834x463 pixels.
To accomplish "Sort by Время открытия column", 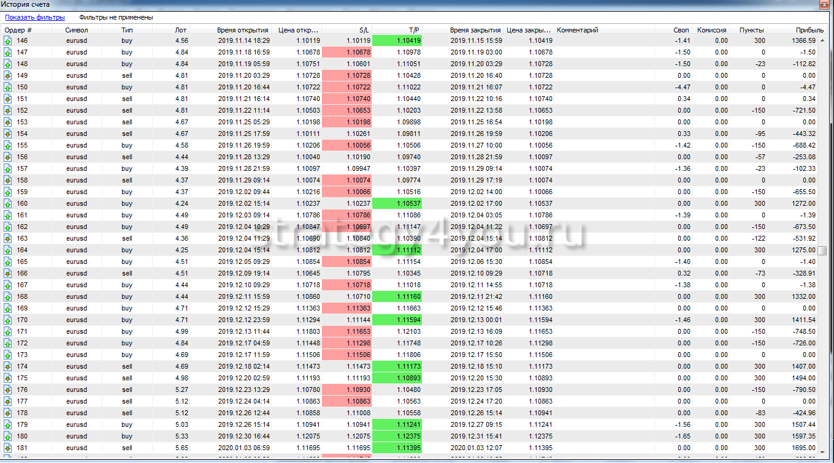I will [x=242, y=29].
